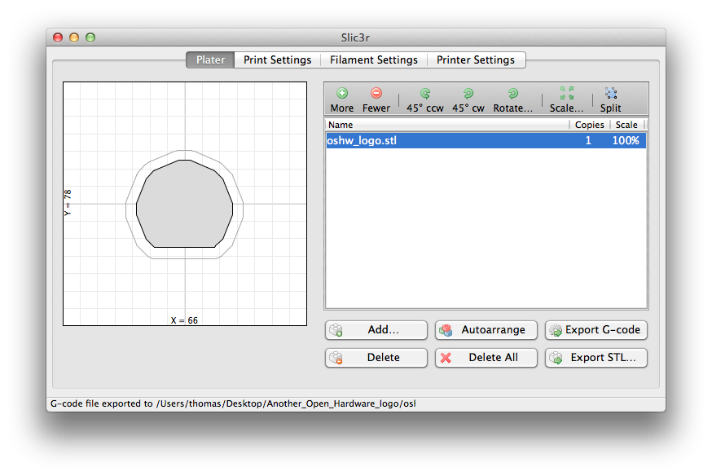Screen dimensions: 712x476
Task: Click the Delete button
Action: click(376, 357)
